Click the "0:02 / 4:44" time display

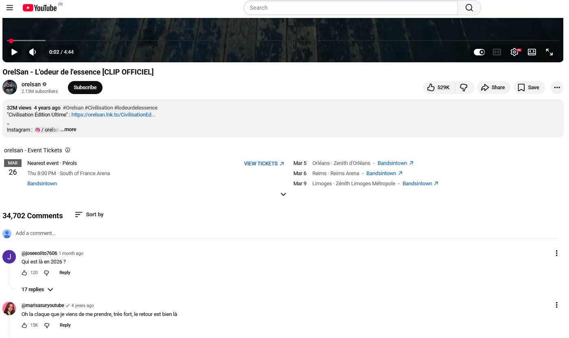point(61,52)
